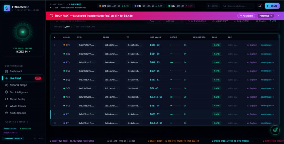Open Threat Replay via its replay icon
The height and width of the screenshot is (144, 284).
point(7,99)
